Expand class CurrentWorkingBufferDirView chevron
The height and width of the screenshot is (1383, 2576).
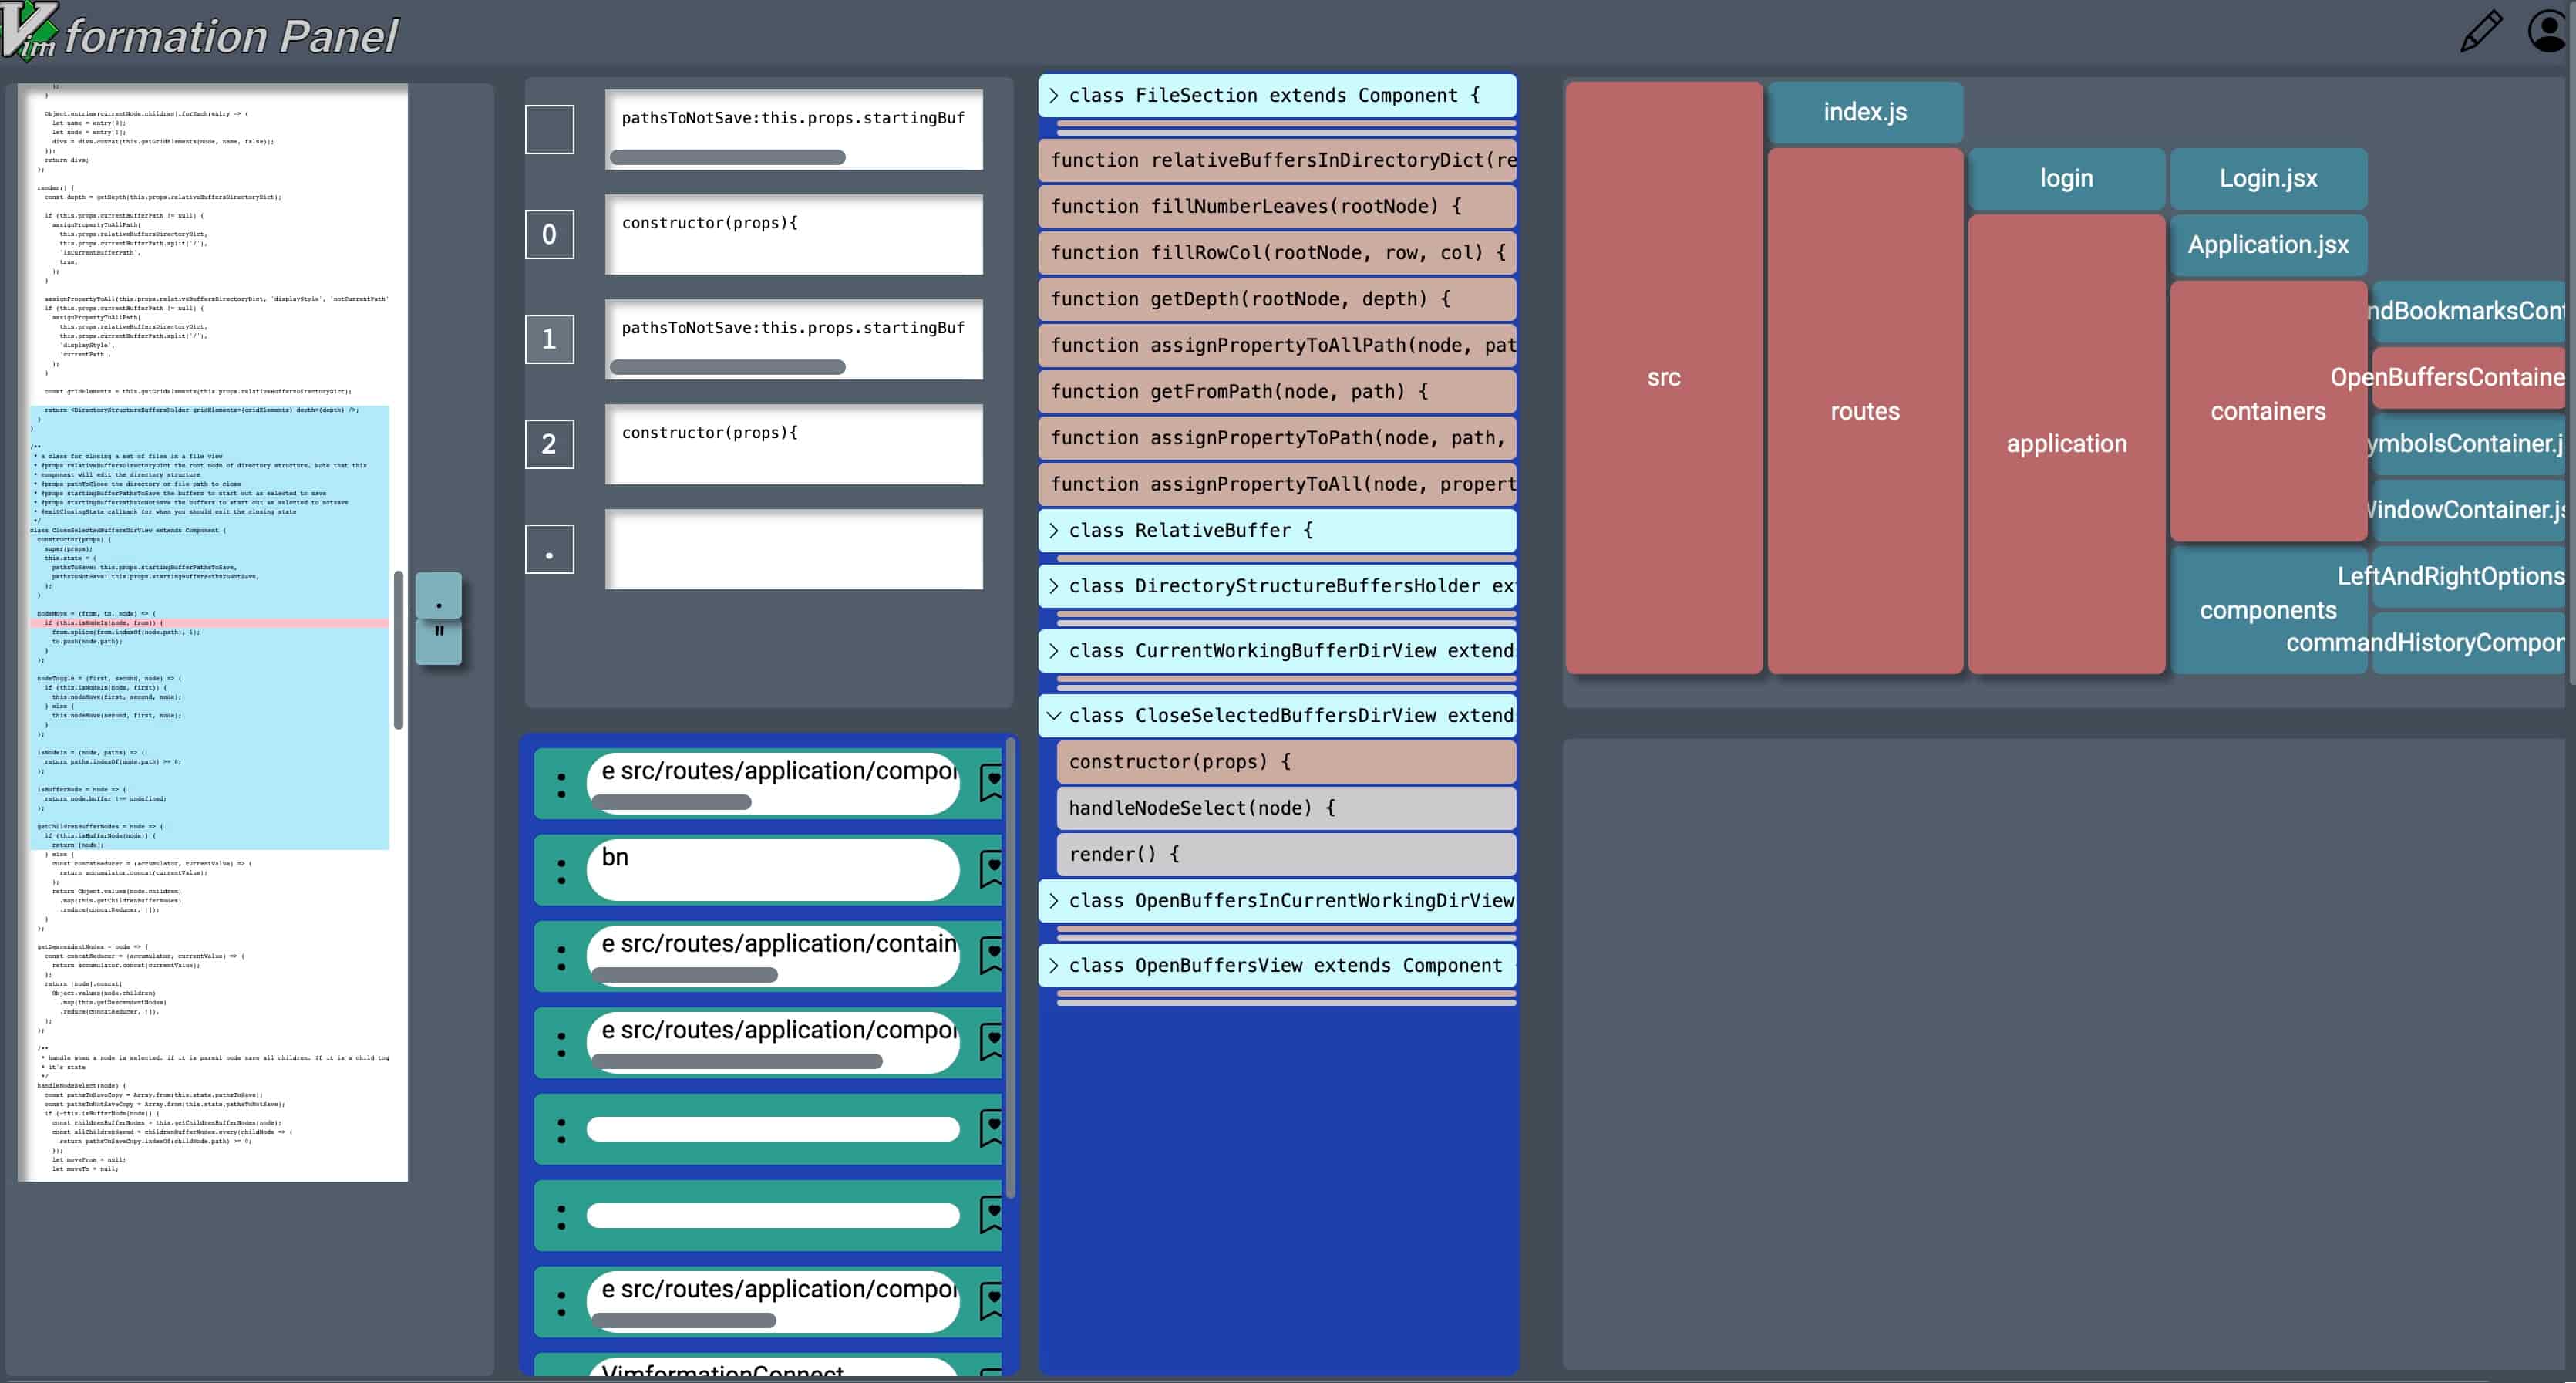tap(1053, 652)
